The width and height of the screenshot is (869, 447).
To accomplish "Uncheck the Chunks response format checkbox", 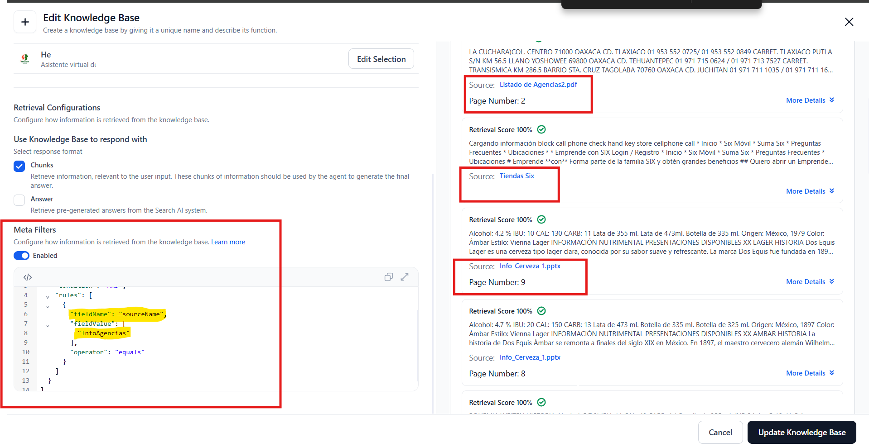I will coord(19,166).
